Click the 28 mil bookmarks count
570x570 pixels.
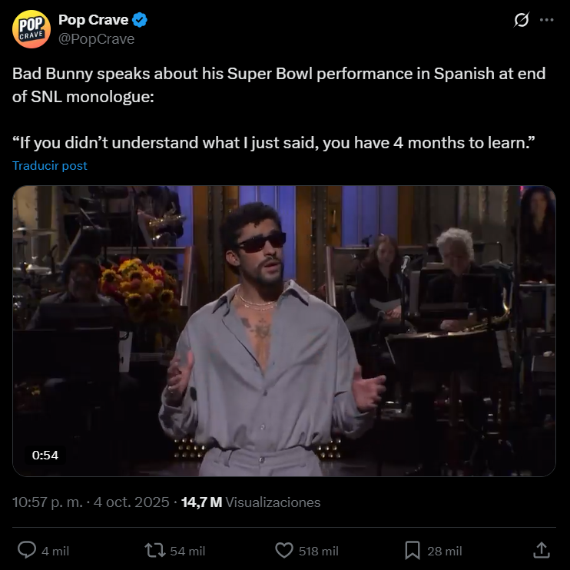coord(445,551)
